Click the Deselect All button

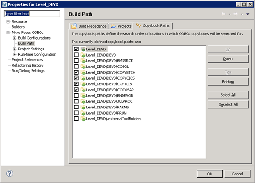coord(228,104)
